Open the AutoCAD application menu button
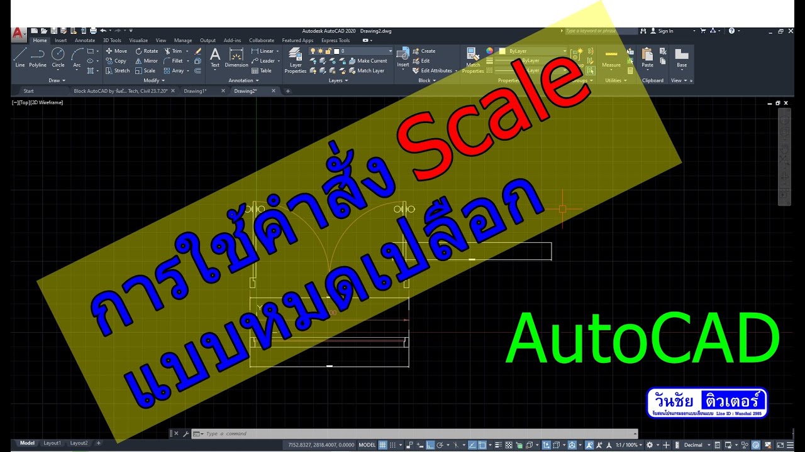Screen dimensions: 805x452 pos(19,33)
